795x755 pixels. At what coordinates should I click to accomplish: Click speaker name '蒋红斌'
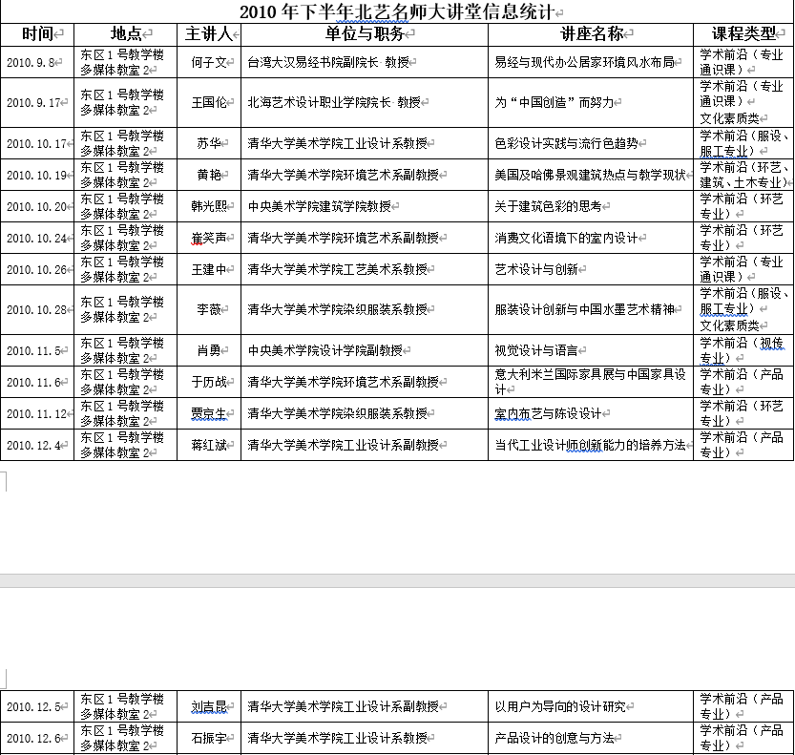pyautogui.click(x=208, y=445)
